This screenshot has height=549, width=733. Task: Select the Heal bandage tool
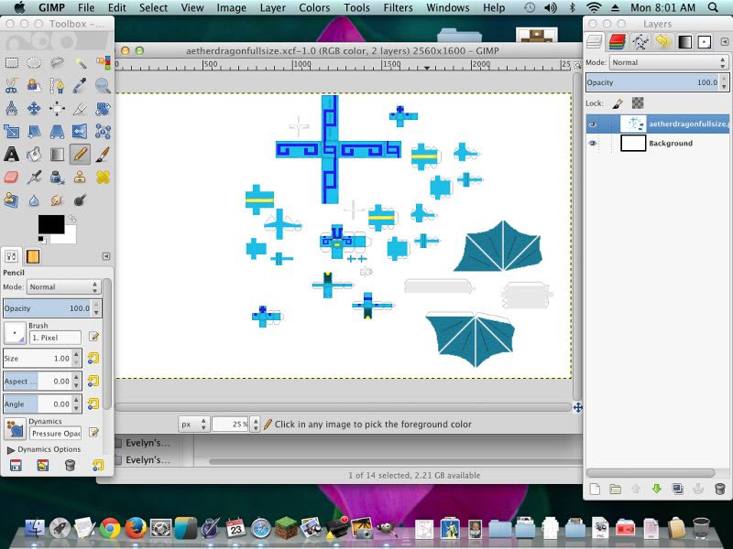coord(103,178)
